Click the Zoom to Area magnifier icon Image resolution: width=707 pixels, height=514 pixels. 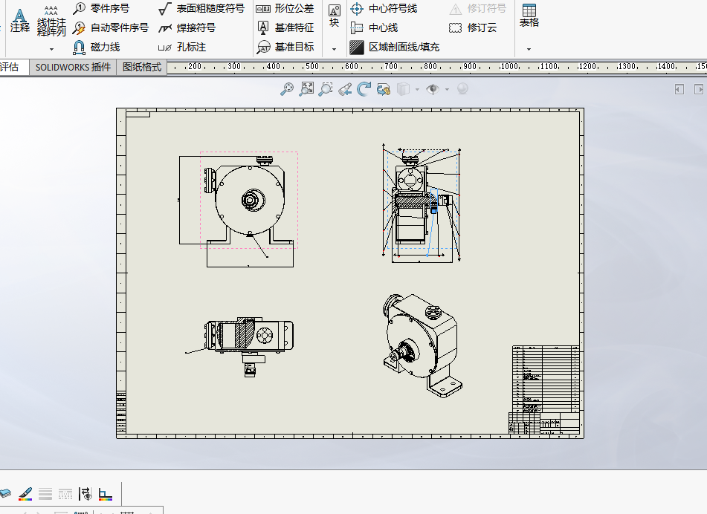coord(325,88)
